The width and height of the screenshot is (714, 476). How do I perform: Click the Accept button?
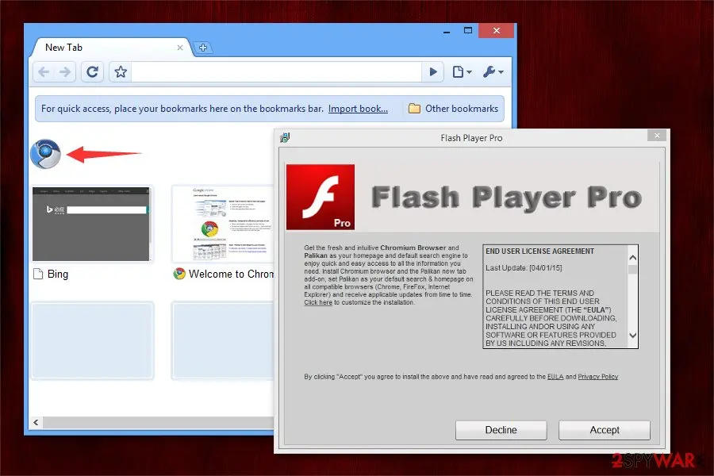coord(605,430)
